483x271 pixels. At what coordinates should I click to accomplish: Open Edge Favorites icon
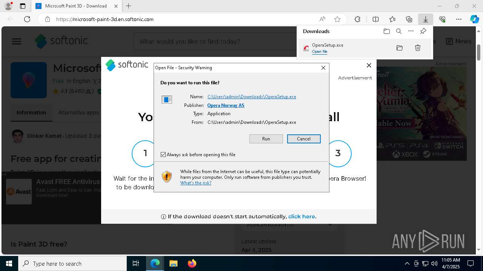point(392,19)
